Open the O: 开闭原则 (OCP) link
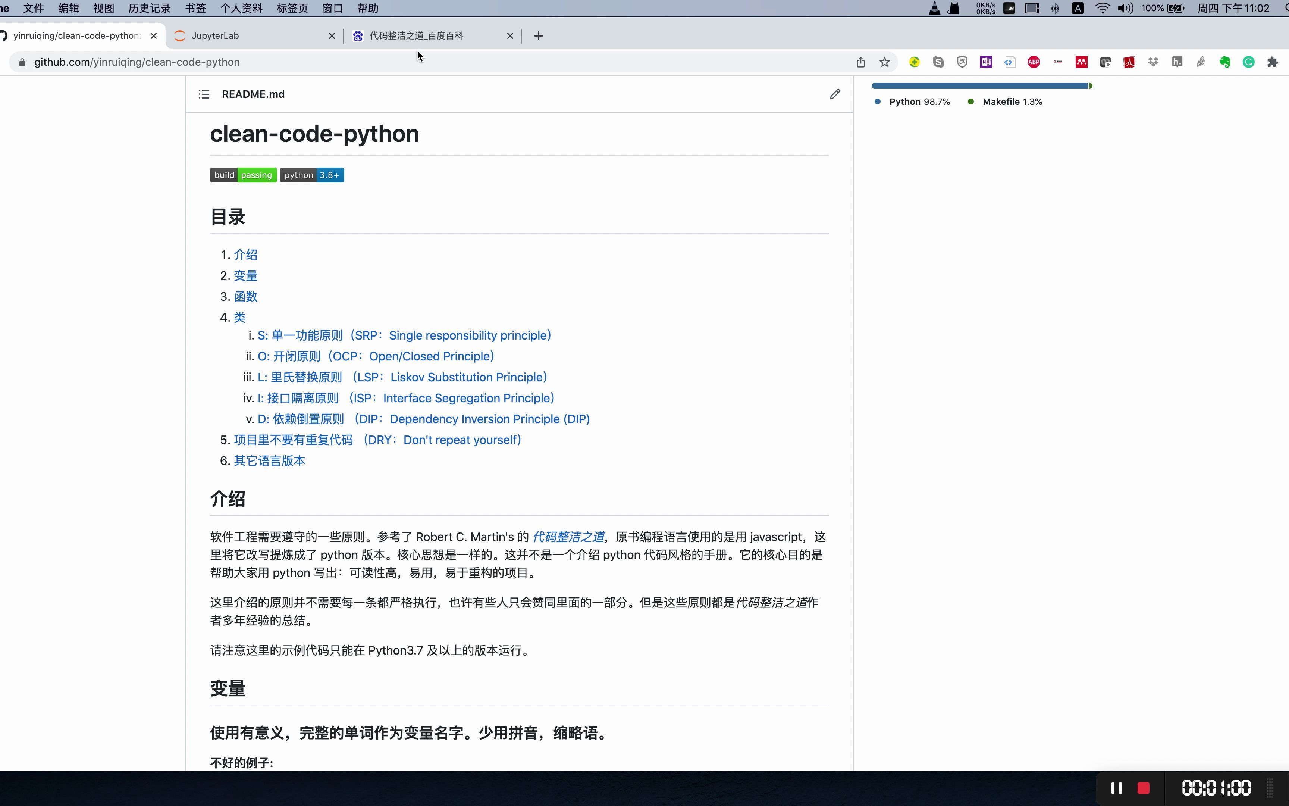The height and width of the screenshot is (806, 1289). coord(377,356)
